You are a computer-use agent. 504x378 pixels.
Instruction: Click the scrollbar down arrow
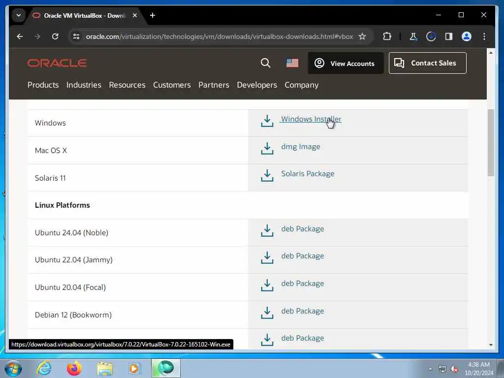pos(491,345)
